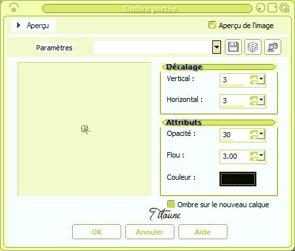Click the round title bar button
The image size is (295, 251).
click(x=260, y=8)
